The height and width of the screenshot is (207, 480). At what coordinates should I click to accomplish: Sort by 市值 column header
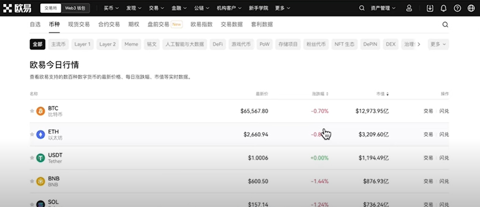click(382, 94)
